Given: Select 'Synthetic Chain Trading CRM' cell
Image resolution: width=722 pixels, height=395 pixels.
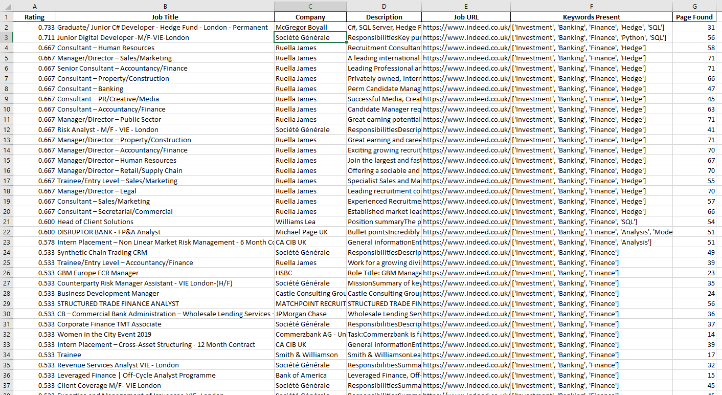Looking at the screenshot, I should click(165, 252).
